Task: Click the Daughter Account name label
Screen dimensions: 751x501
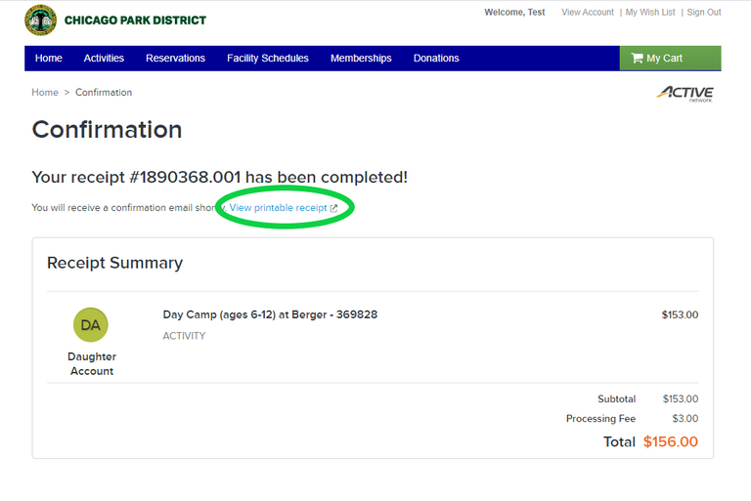Action: coord(92,363)
